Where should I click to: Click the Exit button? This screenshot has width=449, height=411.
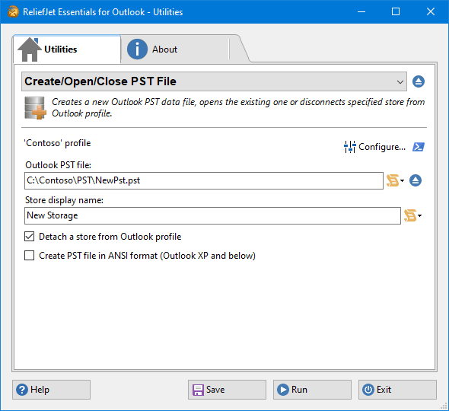397,390
